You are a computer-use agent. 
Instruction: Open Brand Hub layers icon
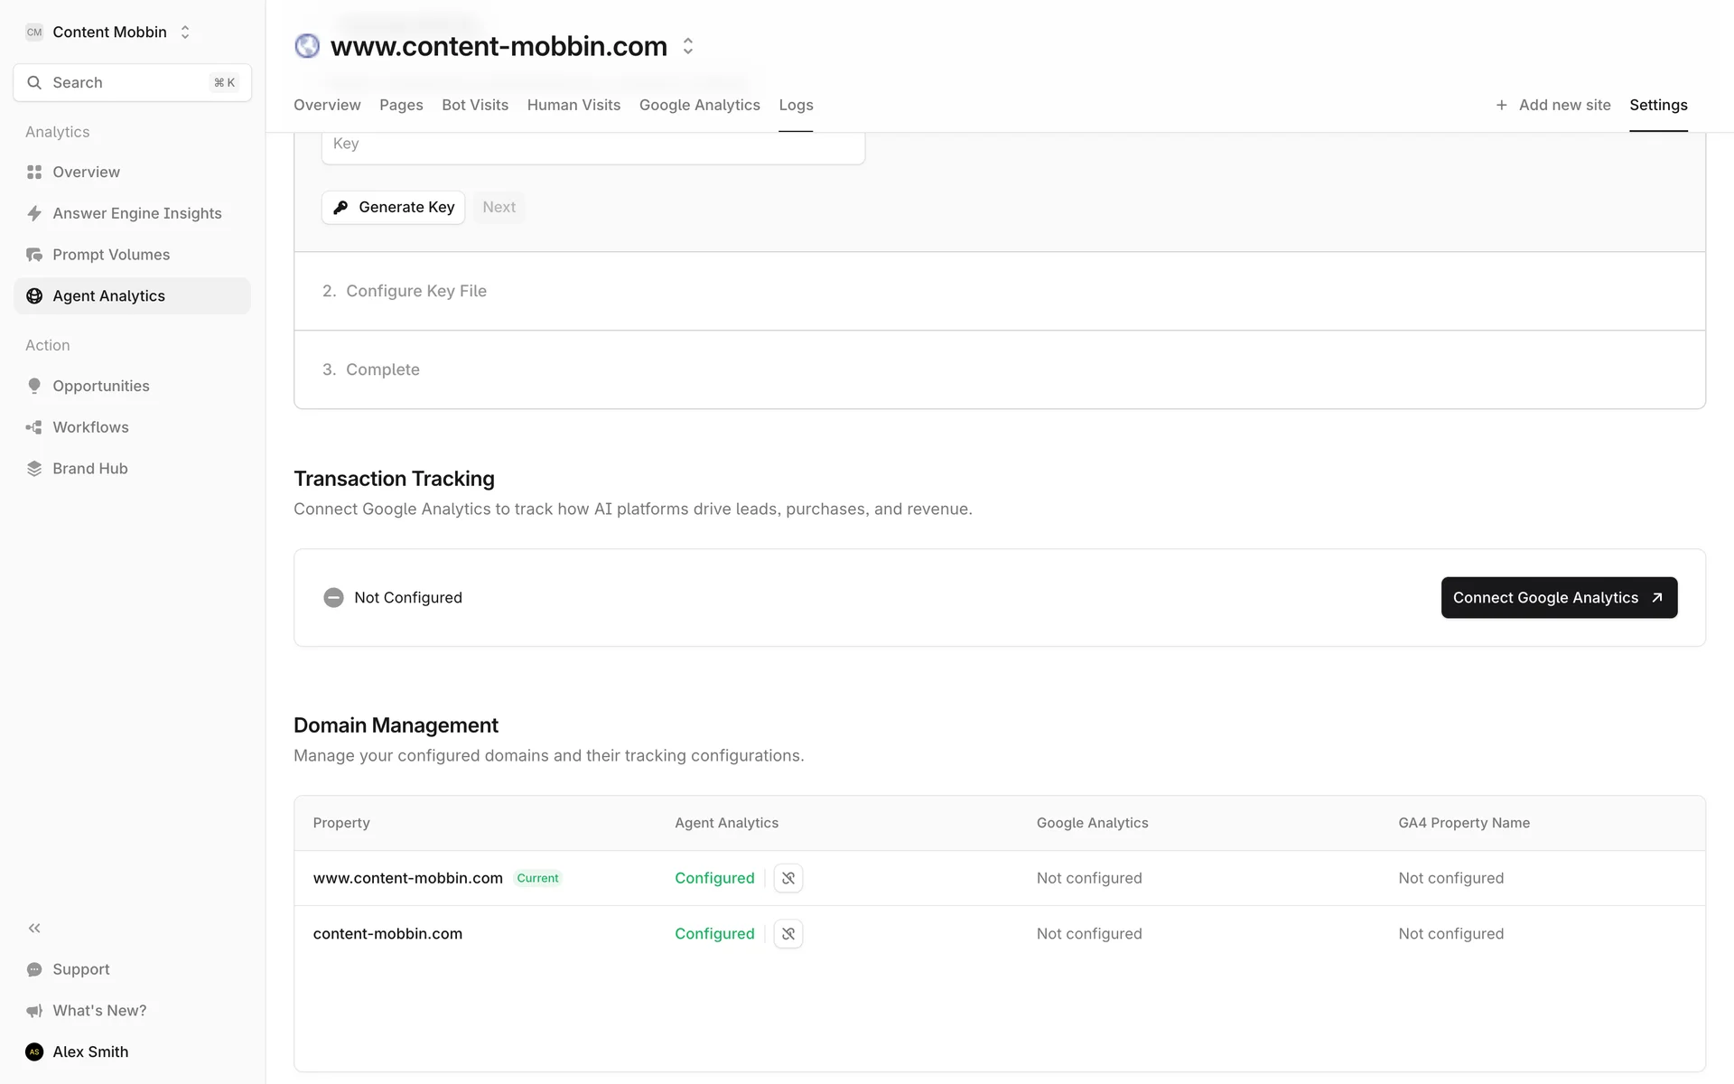point(34,469)
